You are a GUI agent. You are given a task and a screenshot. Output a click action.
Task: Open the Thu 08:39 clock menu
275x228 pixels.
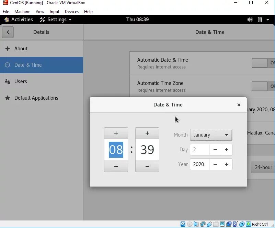(x=137, y=20)
